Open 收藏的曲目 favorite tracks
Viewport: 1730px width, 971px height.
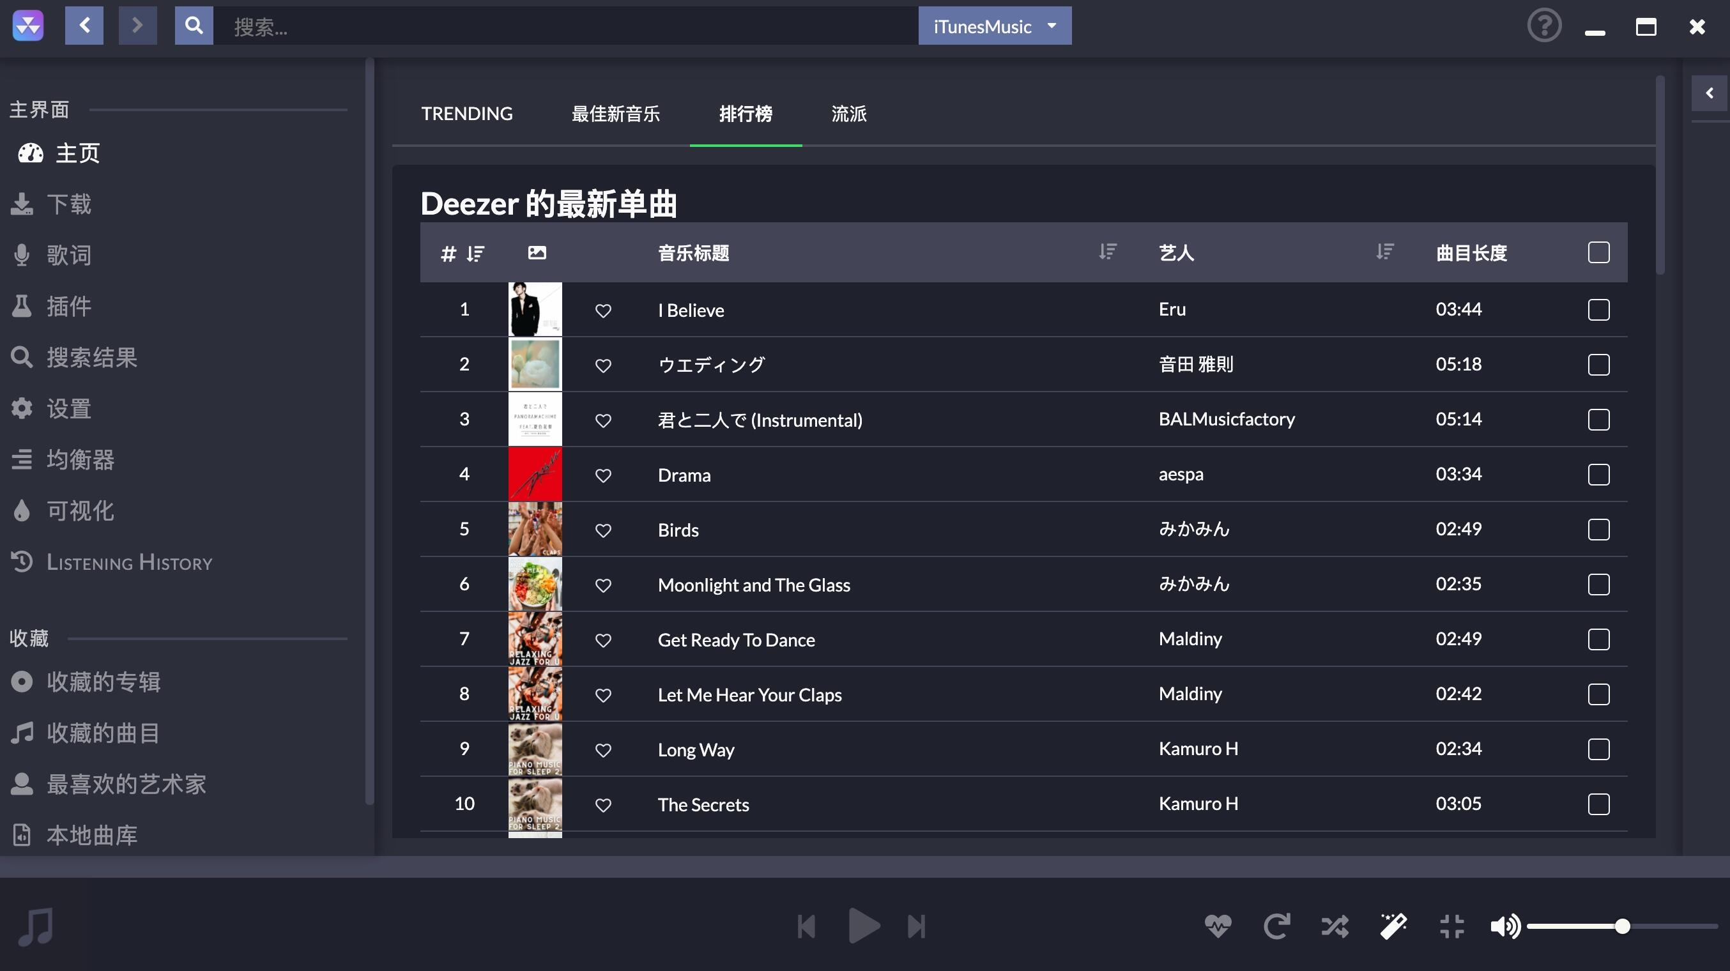tap(86, 733)
